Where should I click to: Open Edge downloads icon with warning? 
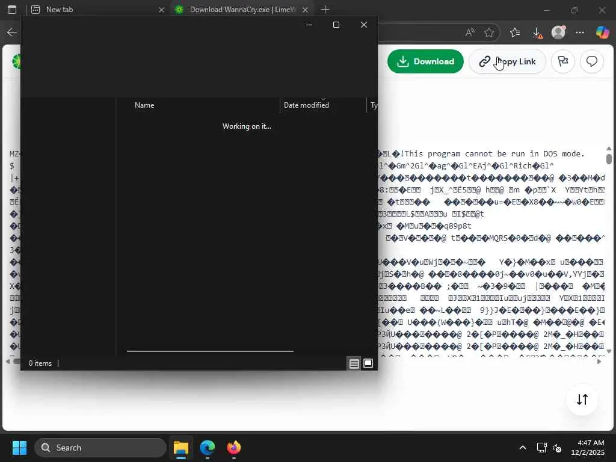(537, 32)
